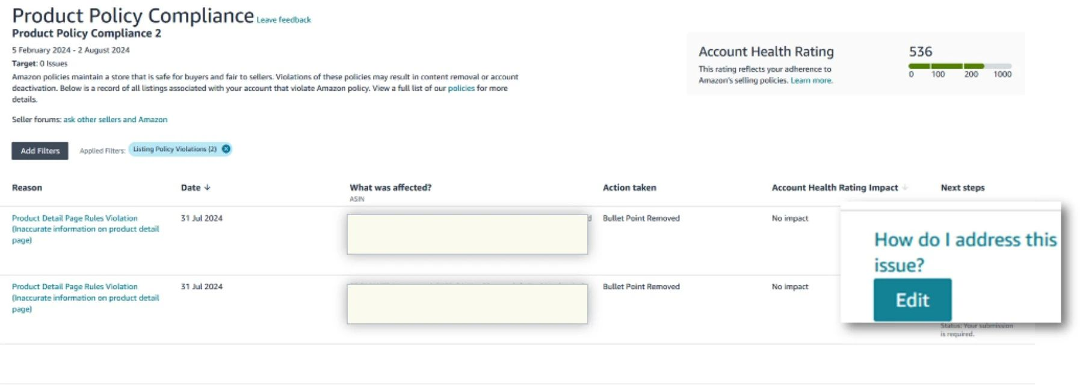
Task: Click the first redacted ASIN box
Action: (x=467, y=234)
